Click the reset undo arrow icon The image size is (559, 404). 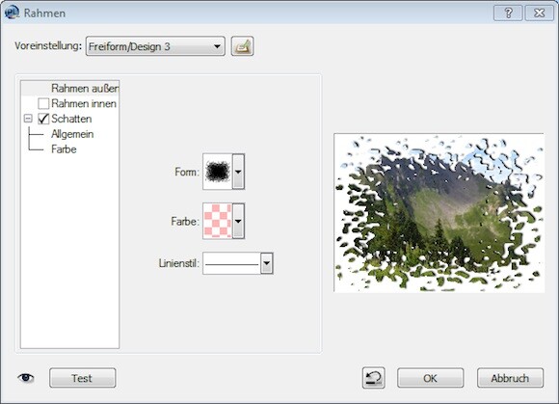click(374, 378)
